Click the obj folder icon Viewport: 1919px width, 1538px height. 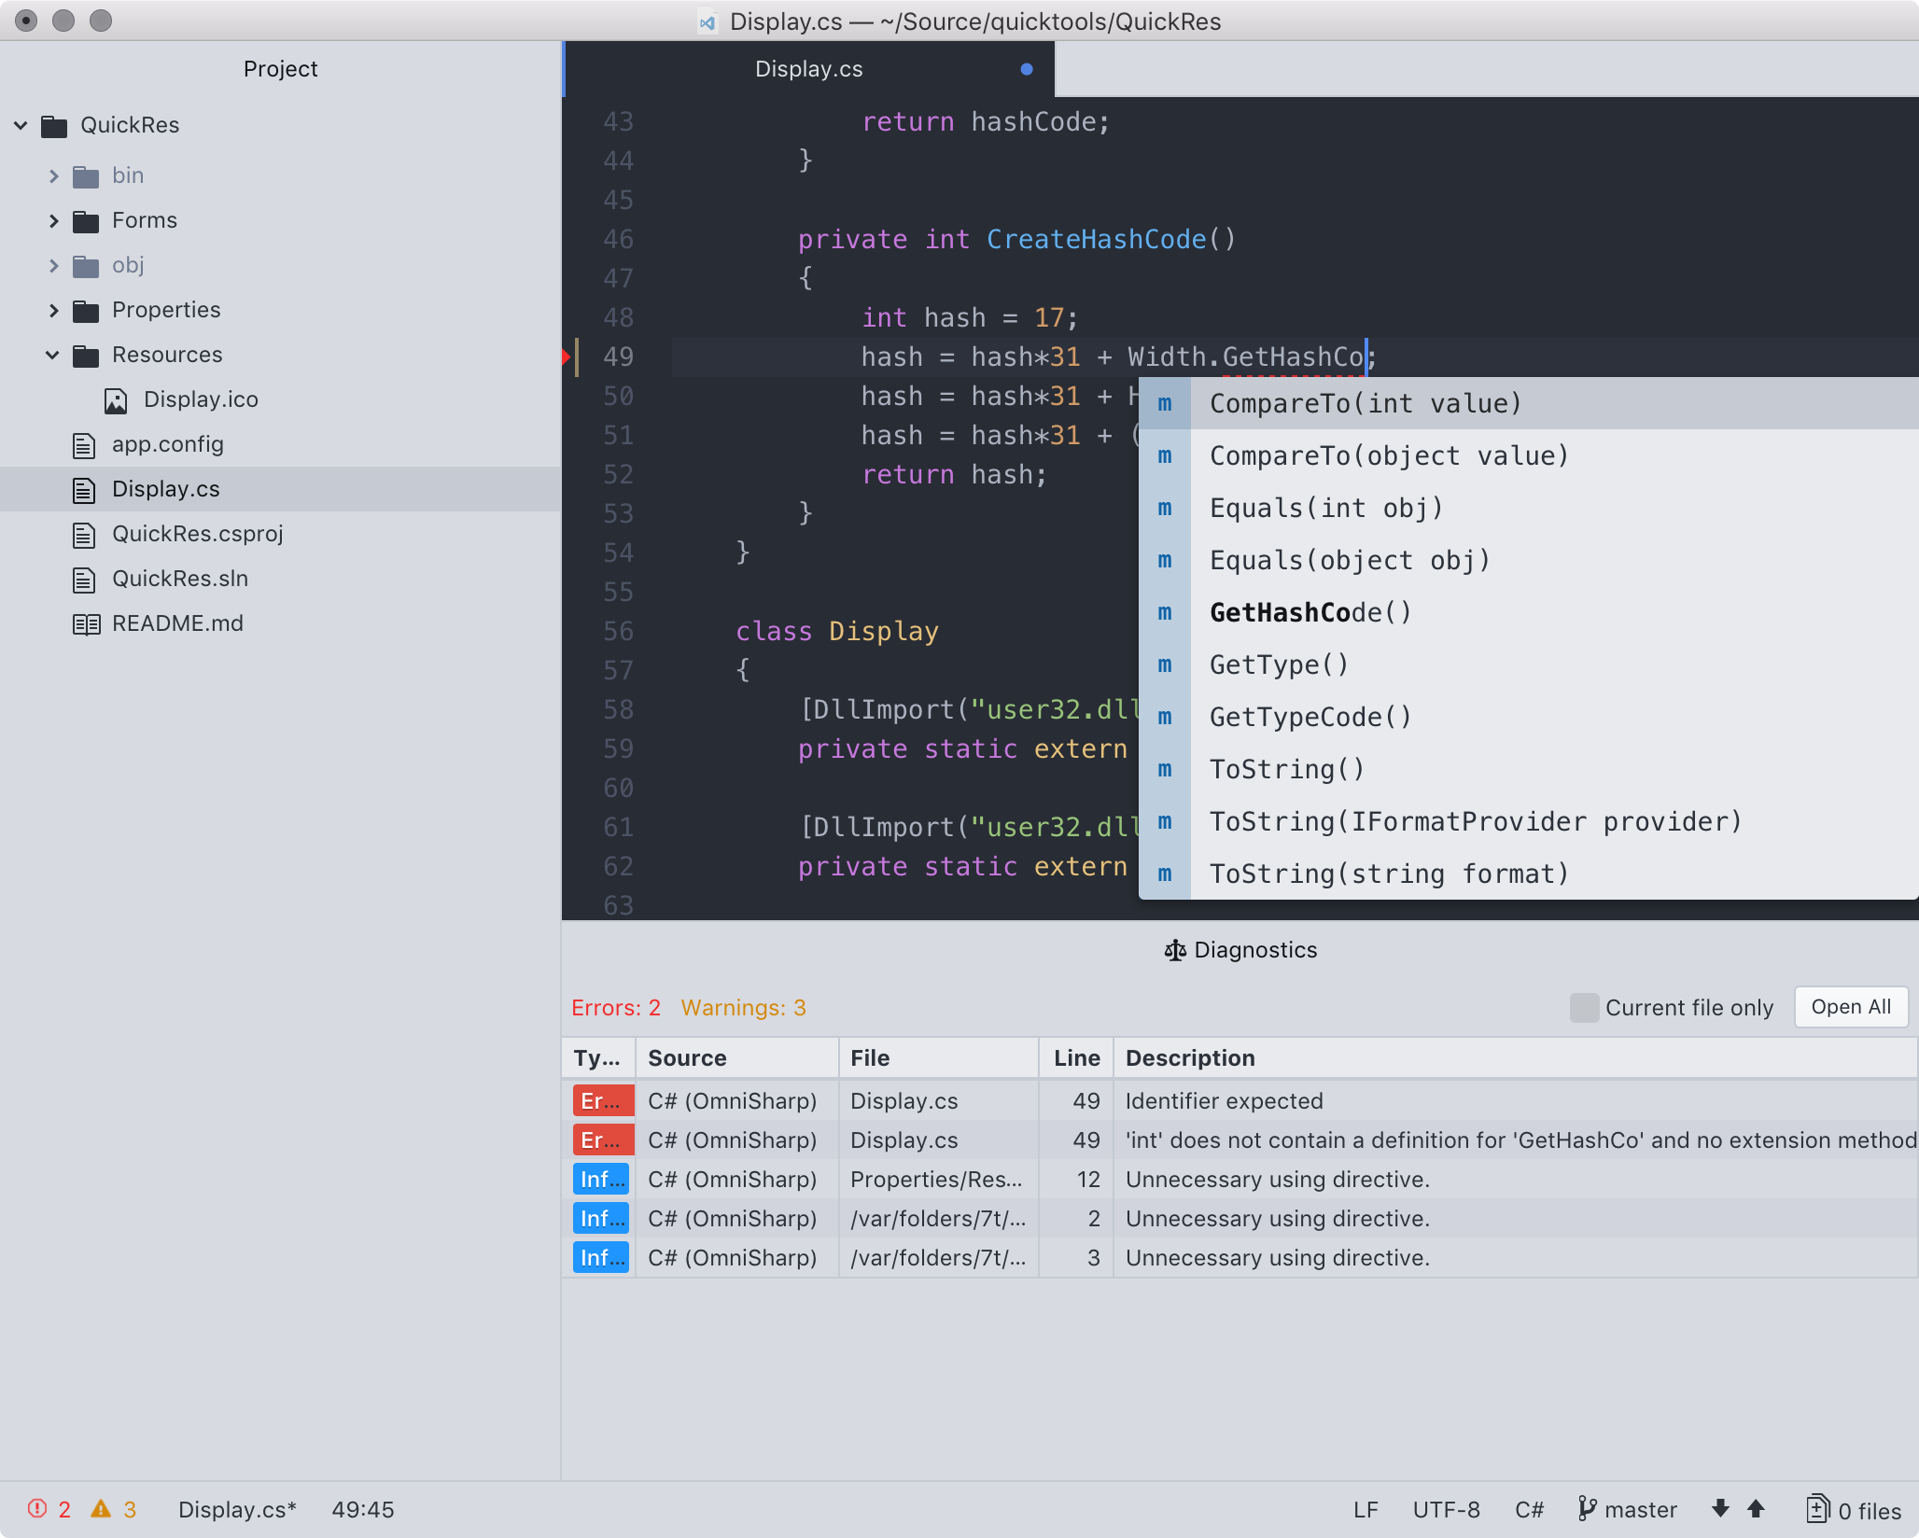(86, 266)
